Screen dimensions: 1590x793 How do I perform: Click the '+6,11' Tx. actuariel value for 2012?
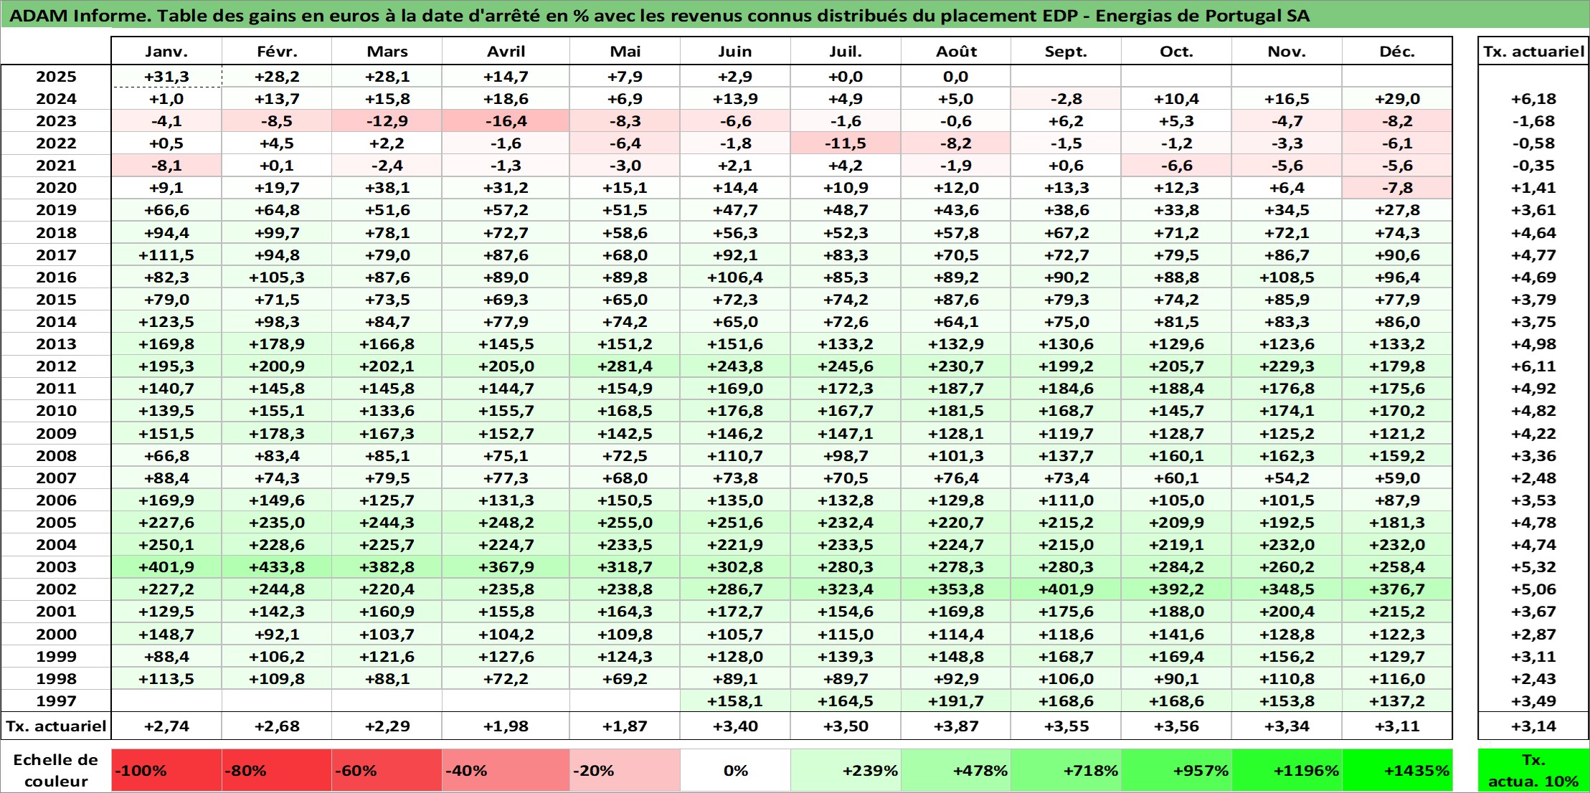(1533, 366)
